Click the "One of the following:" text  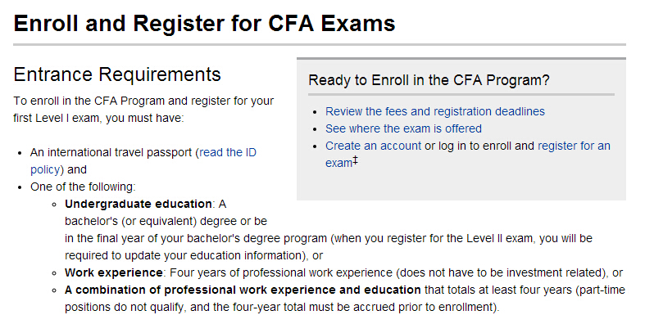83,187
